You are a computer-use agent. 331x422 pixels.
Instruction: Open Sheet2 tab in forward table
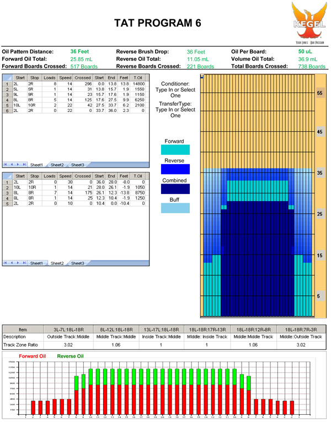57,165
